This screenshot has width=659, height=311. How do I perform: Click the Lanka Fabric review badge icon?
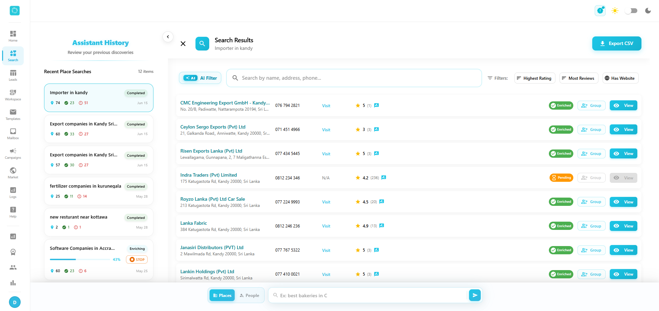382,225
